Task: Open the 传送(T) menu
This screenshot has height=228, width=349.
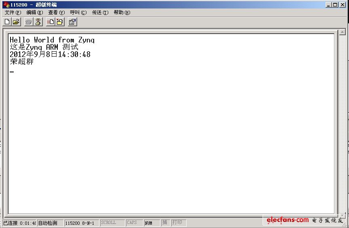Action: [100, 13]
